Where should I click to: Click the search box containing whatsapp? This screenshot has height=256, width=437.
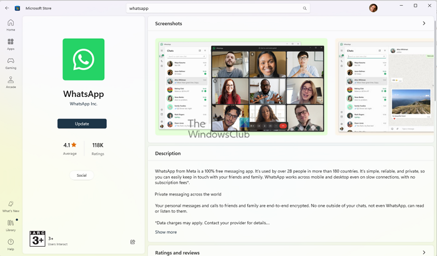(x=218, y=8)
